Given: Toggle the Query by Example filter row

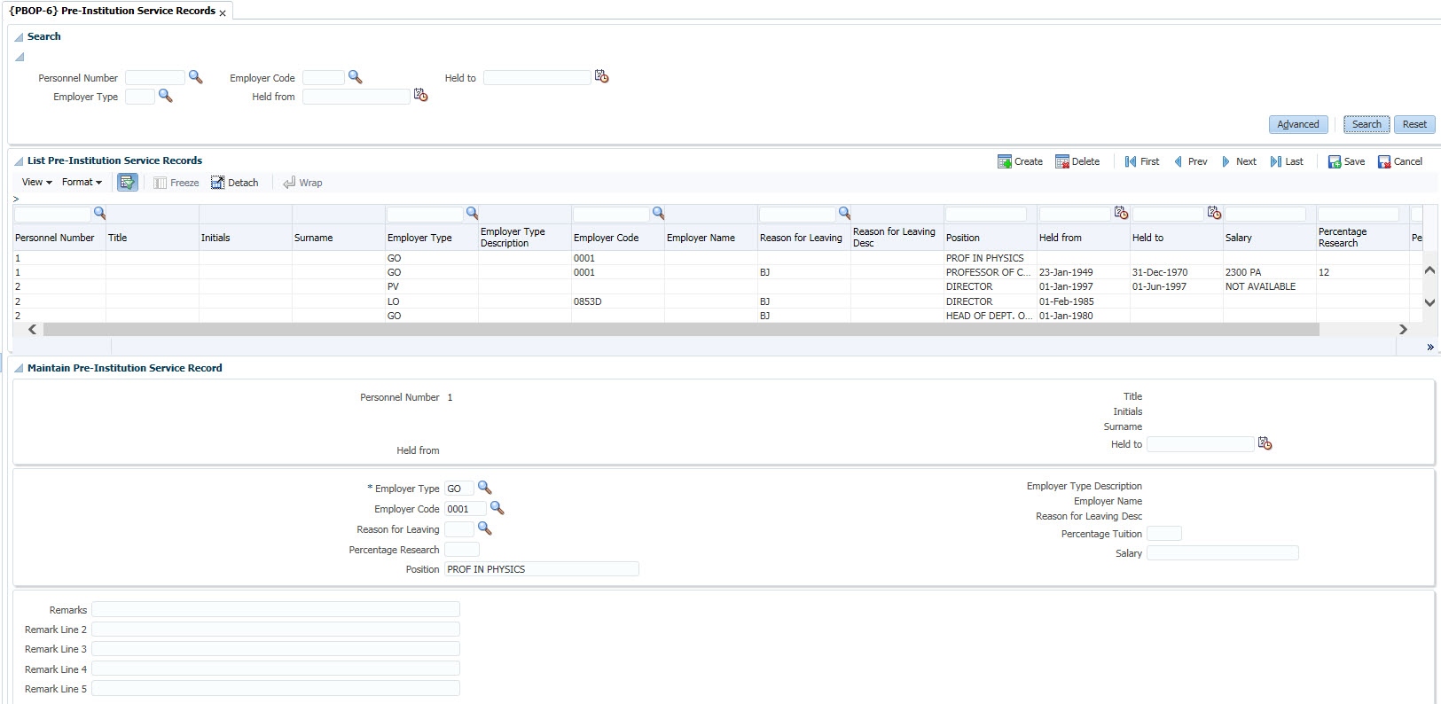Looking at the screenshot, I should 128,183.
